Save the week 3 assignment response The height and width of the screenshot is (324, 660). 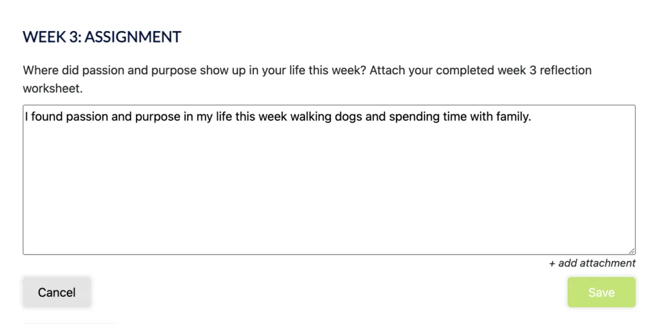click(x=601, y=292)
